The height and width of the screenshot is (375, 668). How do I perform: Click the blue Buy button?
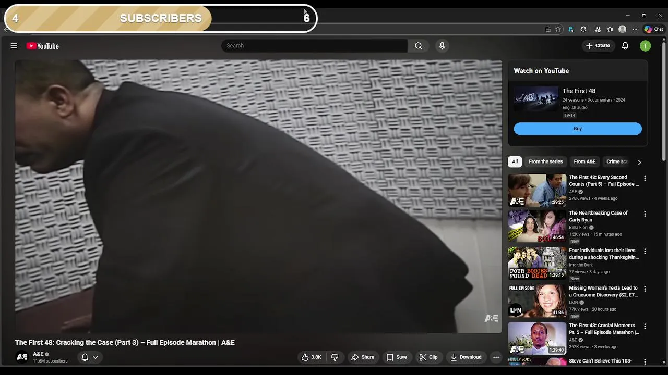point(578,129)
